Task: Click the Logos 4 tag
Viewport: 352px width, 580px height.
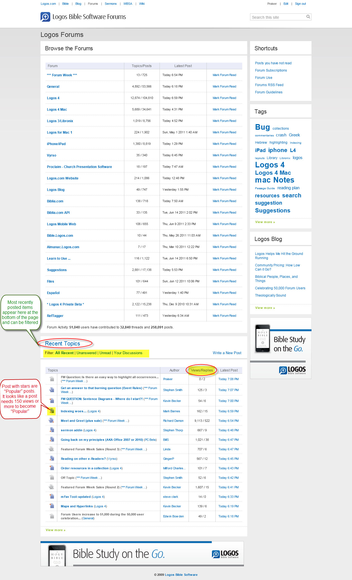Action: [270, 165]
